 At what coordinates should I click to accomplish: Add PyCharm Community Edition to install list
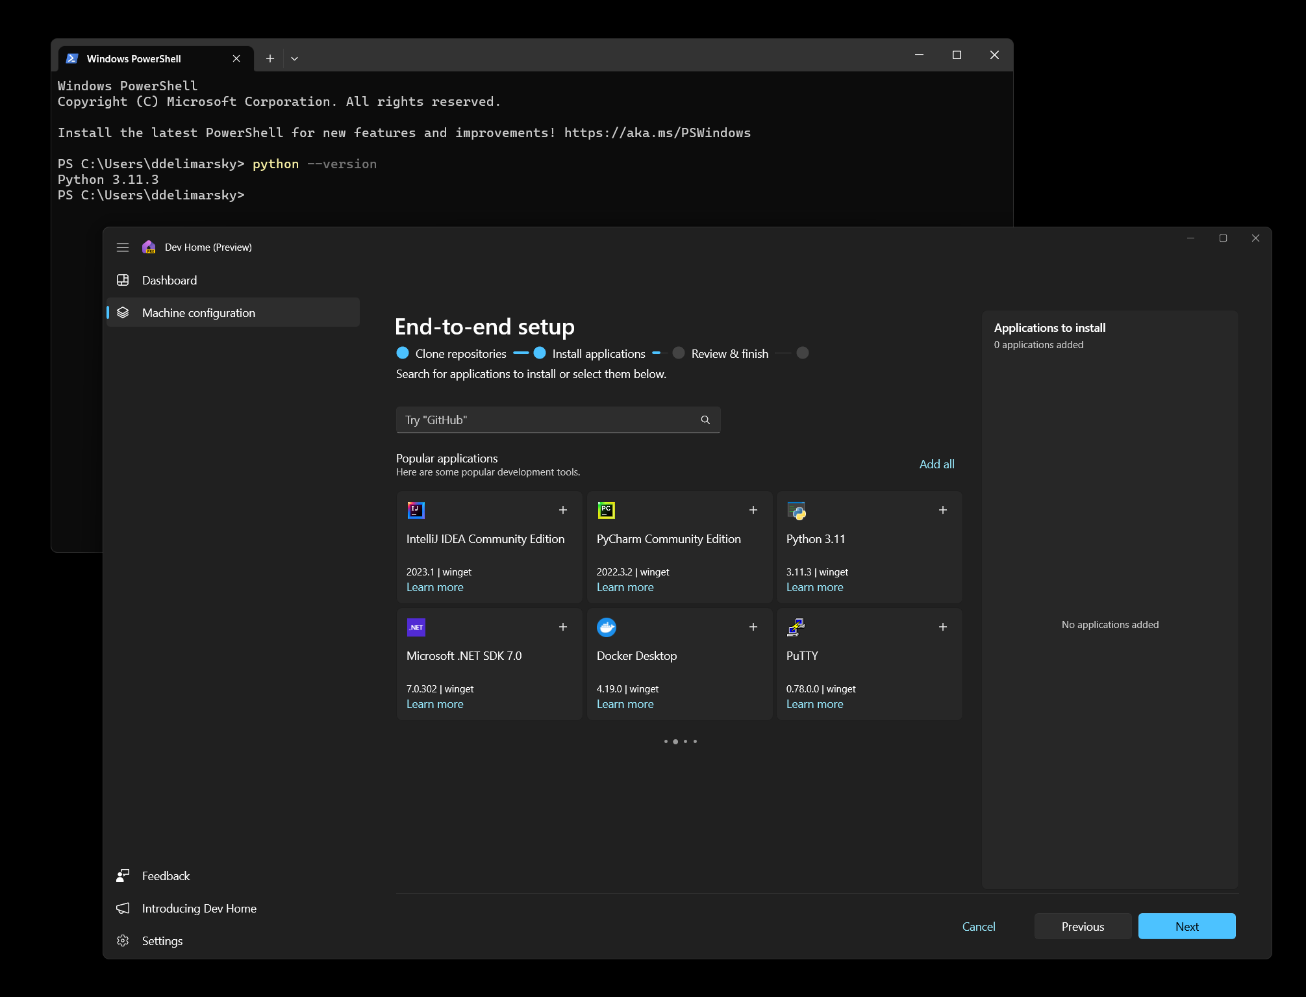tap(753, 510)
